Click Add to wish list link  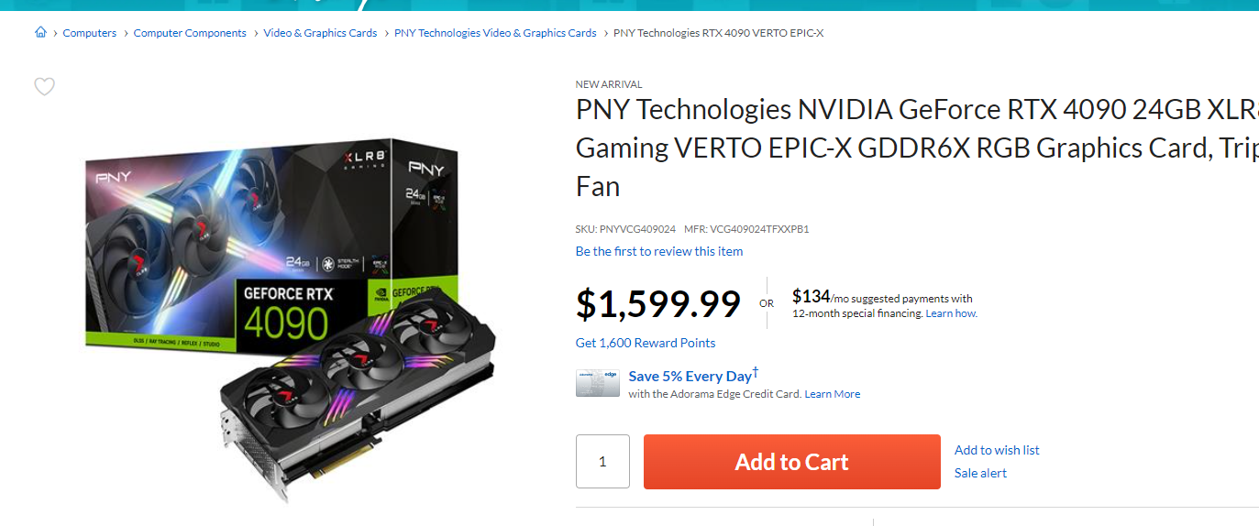click(x=997, y=450)
